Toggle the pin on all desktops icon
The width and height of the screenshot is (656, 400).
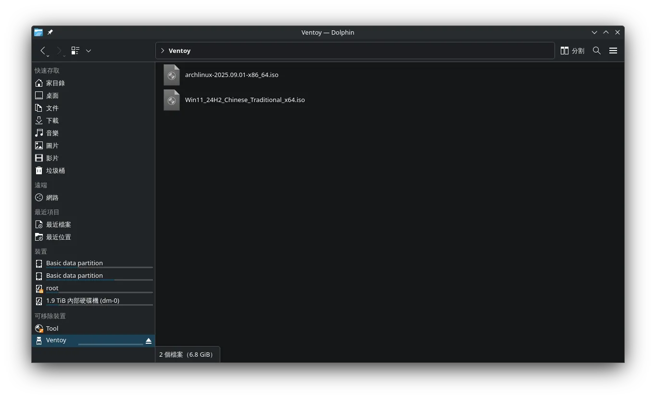tap(50, 32)
